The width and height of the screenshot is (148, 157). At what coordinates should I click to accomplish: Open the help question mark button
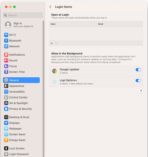click(141, 91)
